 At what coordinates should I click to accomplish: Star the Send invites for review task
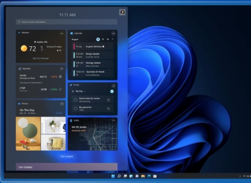tap(109, 100)
